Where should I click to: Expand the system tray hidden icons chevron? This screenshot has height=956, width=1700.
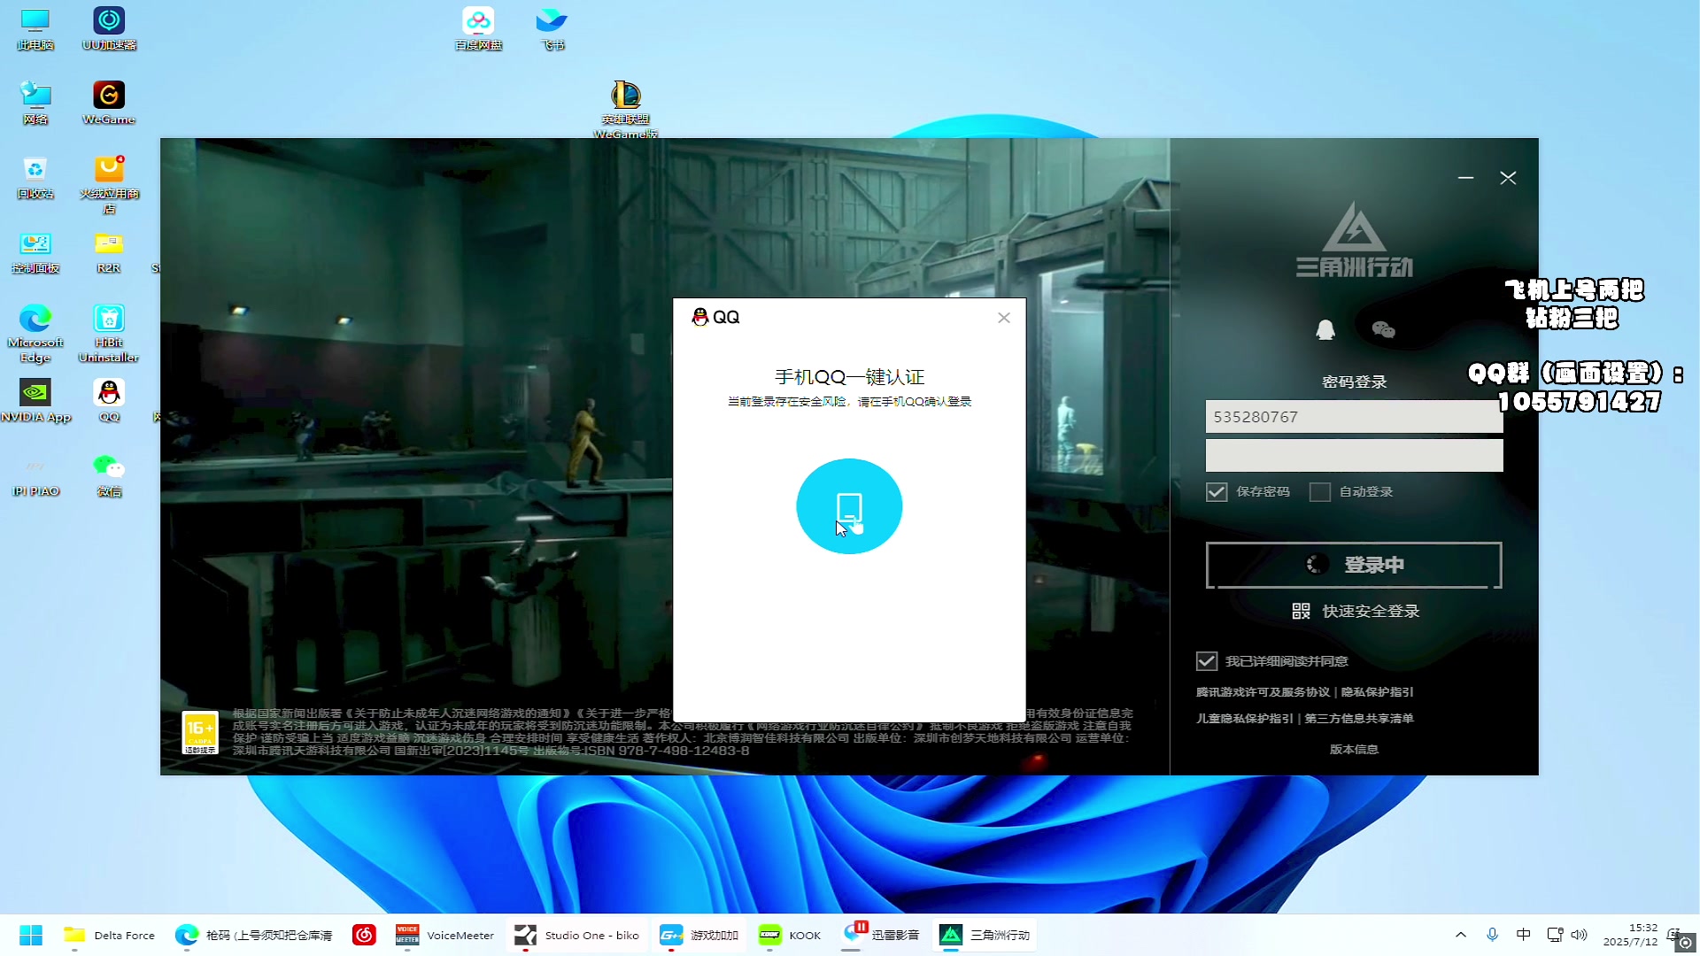(x=1461, y=935)
